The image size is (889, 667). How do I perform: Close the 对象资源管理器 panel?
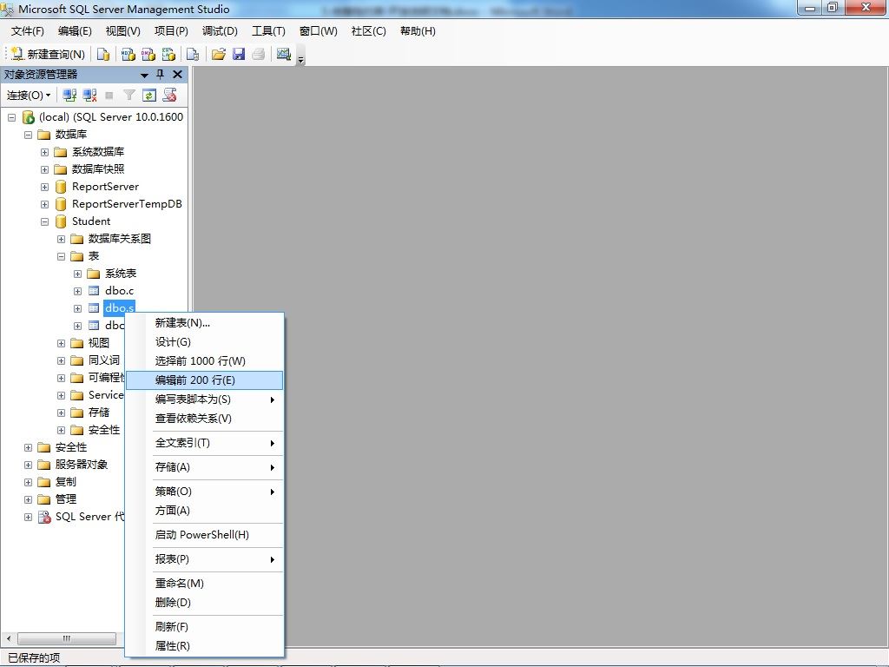177,75
